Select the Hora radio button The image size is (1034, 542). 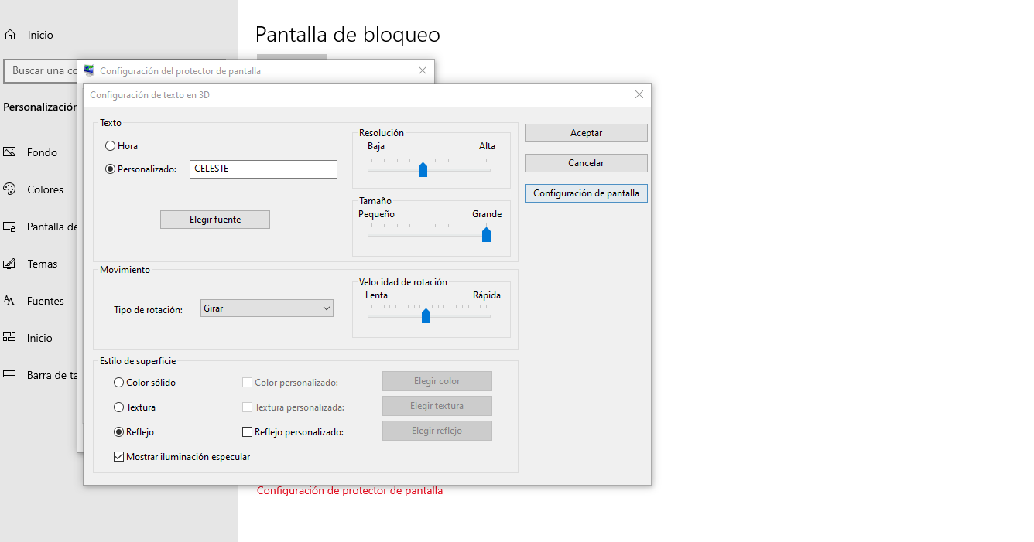(111, 146)
